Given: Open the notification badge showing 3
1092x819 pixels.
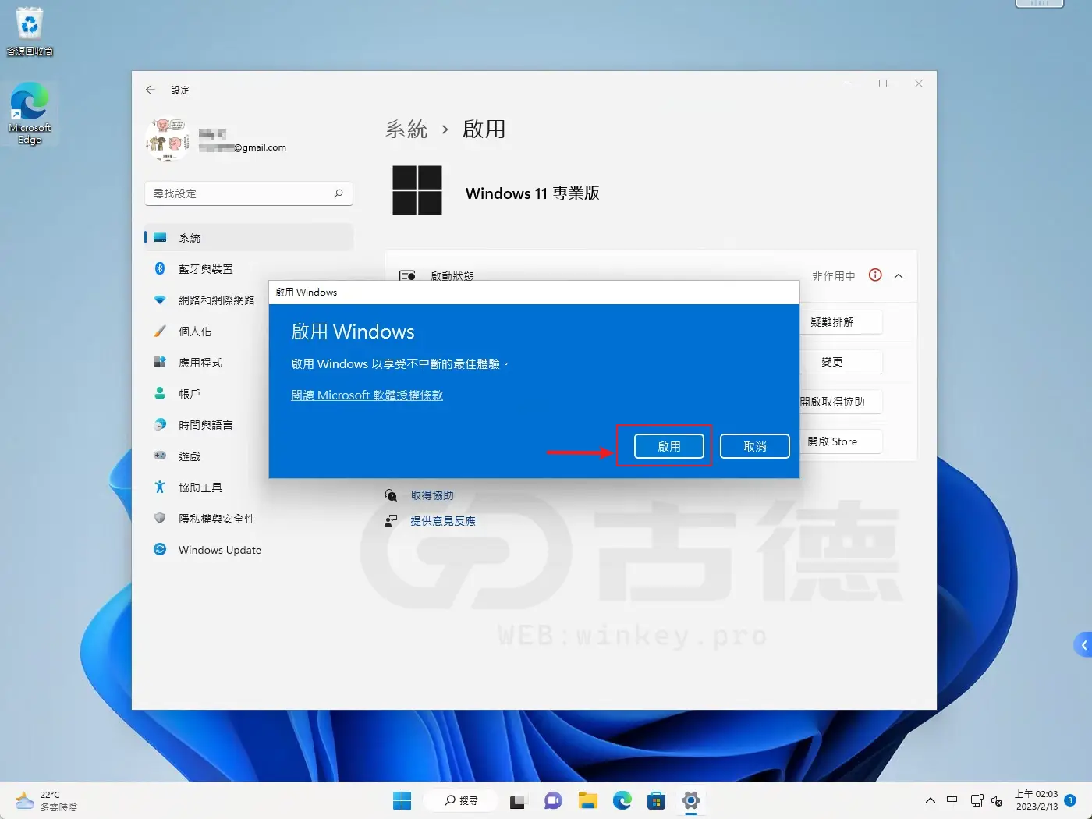Looking at the screenshot, I should [1070, 800].
